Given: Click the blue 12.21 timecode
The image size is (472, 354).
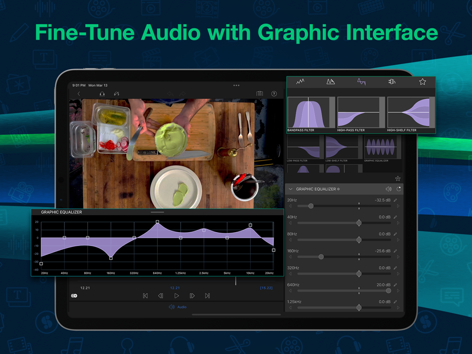Looking at the screenshot, I should [175, 288].
